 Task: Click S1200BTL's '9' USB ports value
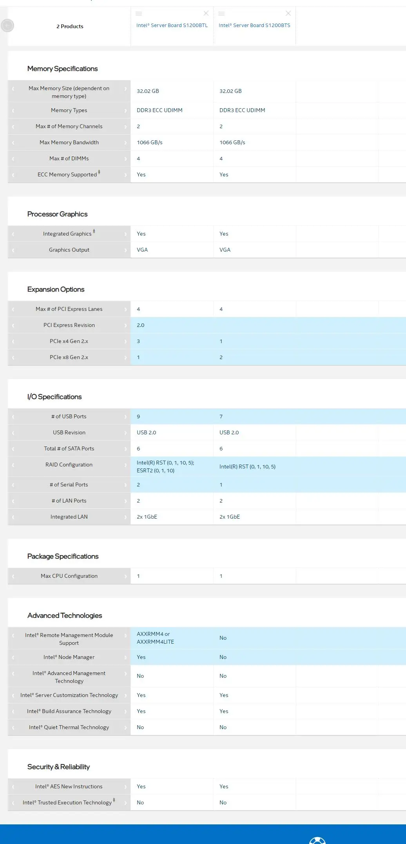[138, 416]
